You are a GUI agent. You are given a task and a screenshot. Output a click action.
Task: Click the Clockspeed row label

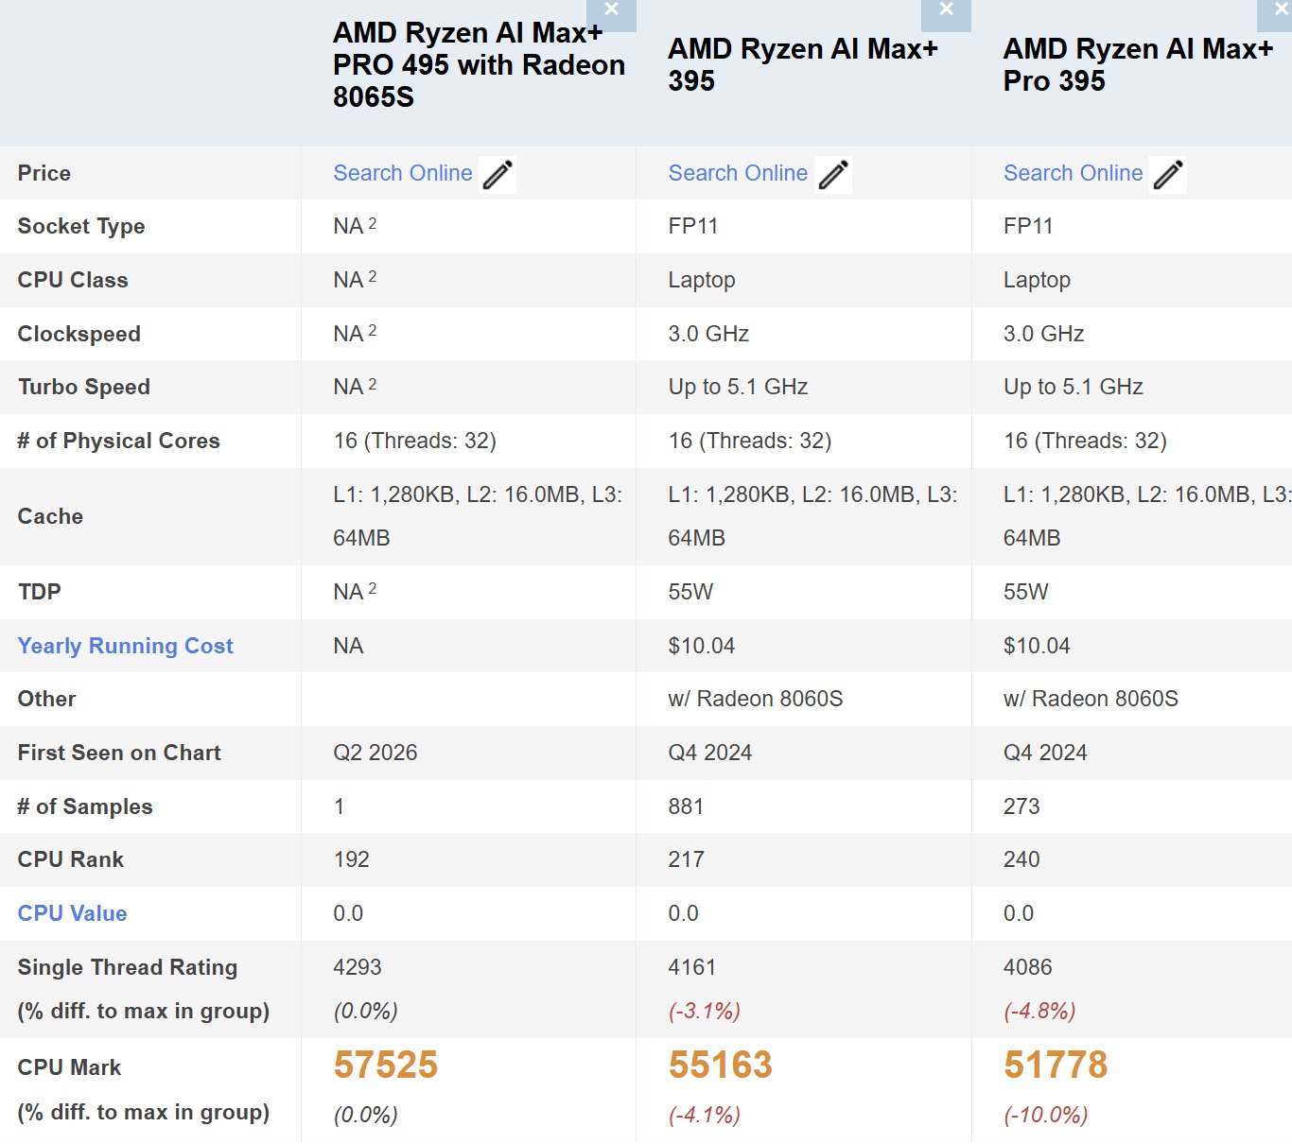point(79,334)
